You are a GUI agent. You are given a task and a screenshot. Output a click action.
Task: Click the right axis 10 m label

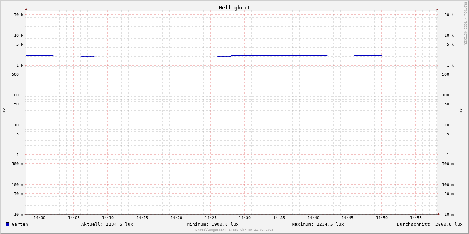(x=449, y=214)
